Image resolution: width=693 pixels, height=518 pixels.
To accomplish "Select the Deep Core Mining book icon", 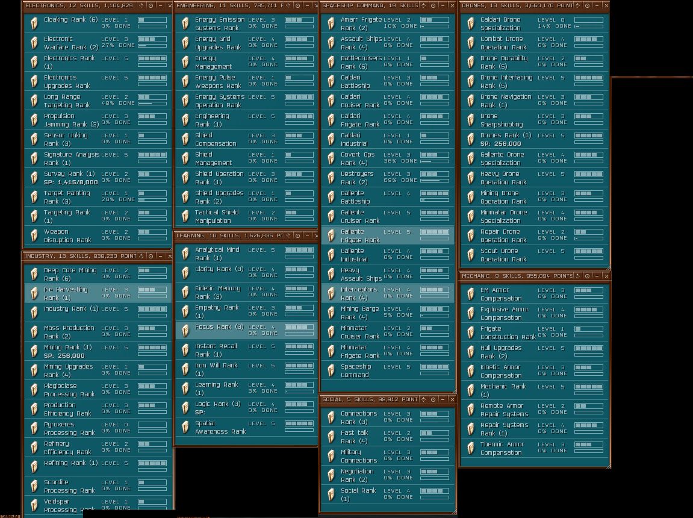I will coord(34,274).
